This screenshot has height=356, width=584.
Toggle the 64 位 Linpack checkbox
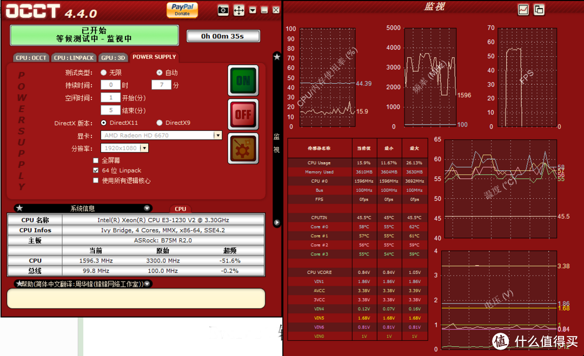coord(96,170)
